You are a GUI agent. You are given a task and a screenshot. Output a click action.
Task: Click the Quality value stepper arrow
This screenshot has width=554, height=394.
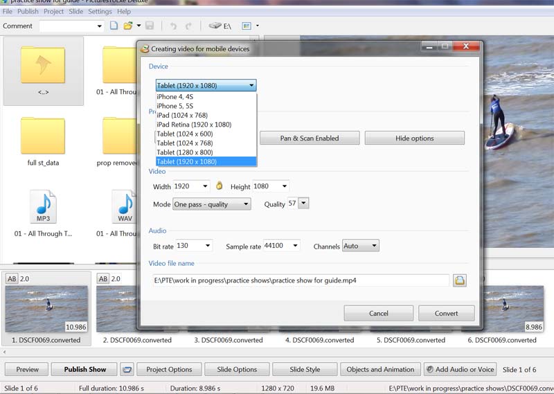(303, 204)
